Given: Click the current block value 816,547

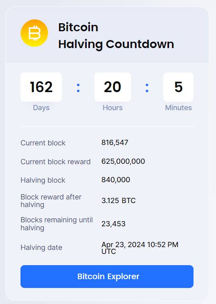Looking at the screenshot, I should 115,143.
